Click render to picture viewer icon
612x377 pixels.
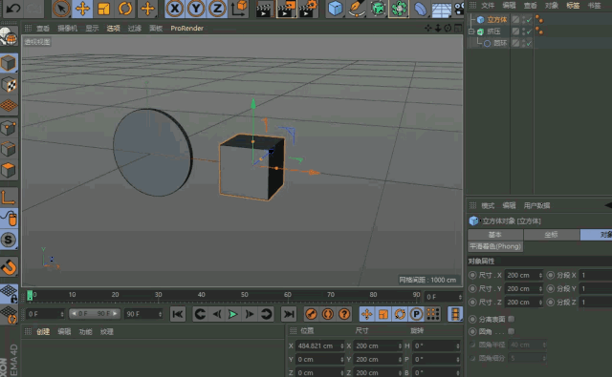pos(286,9)
